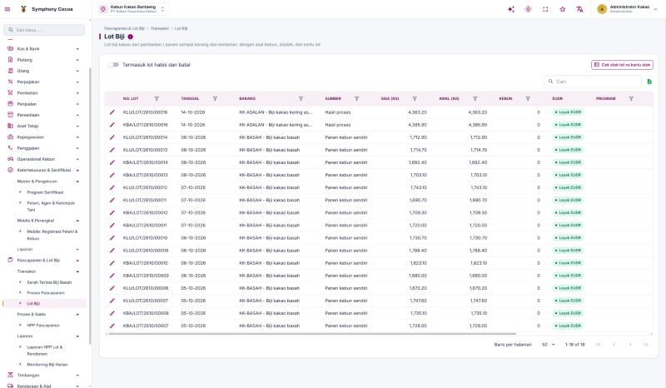Image resolution: width=666 pixels, height=388 pixels.
Task: Open Serah Terima Biji Basah menu item
Action: pos(49,282)
